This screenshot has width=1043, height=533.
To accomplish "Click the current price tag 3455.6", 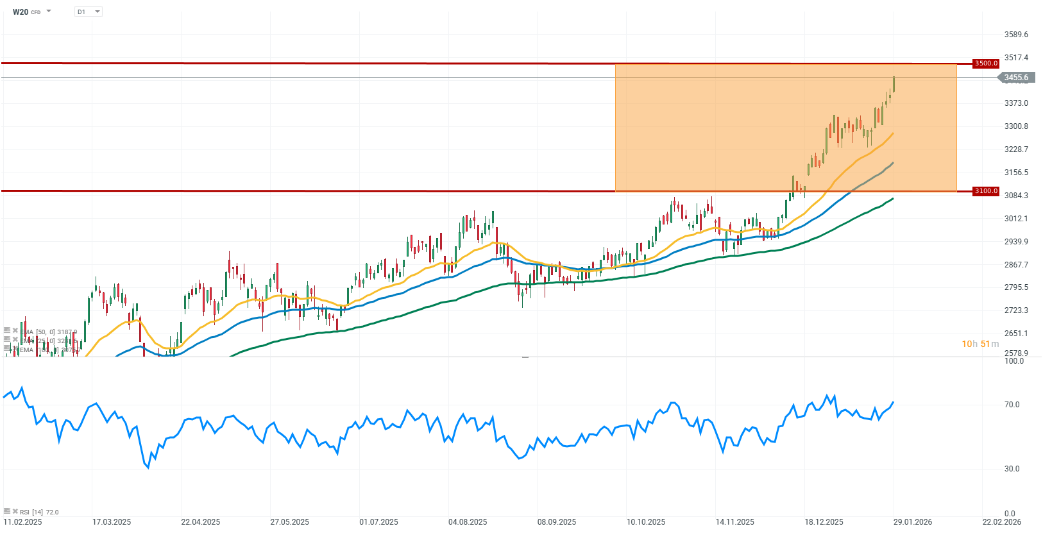I will 1016,78.
